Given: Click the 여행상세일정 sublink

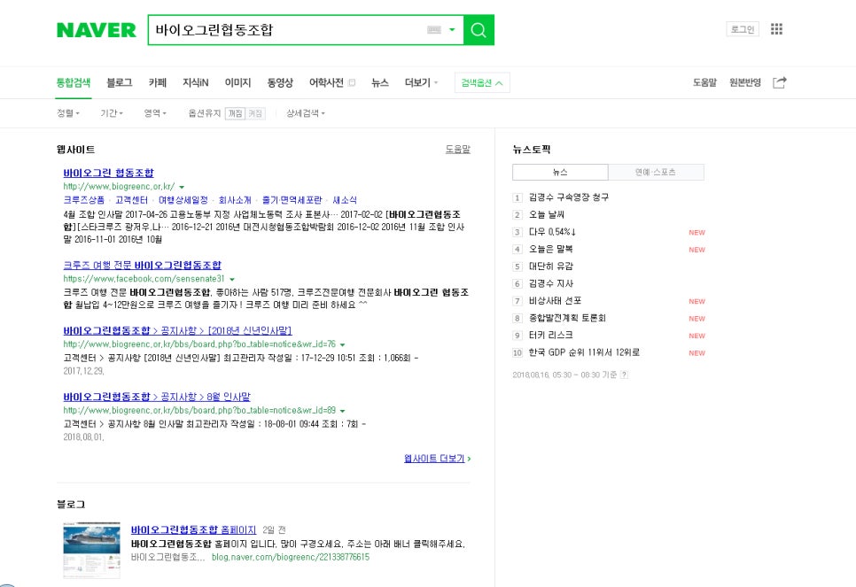Looking at the screenshot, I should coord(183,200).
